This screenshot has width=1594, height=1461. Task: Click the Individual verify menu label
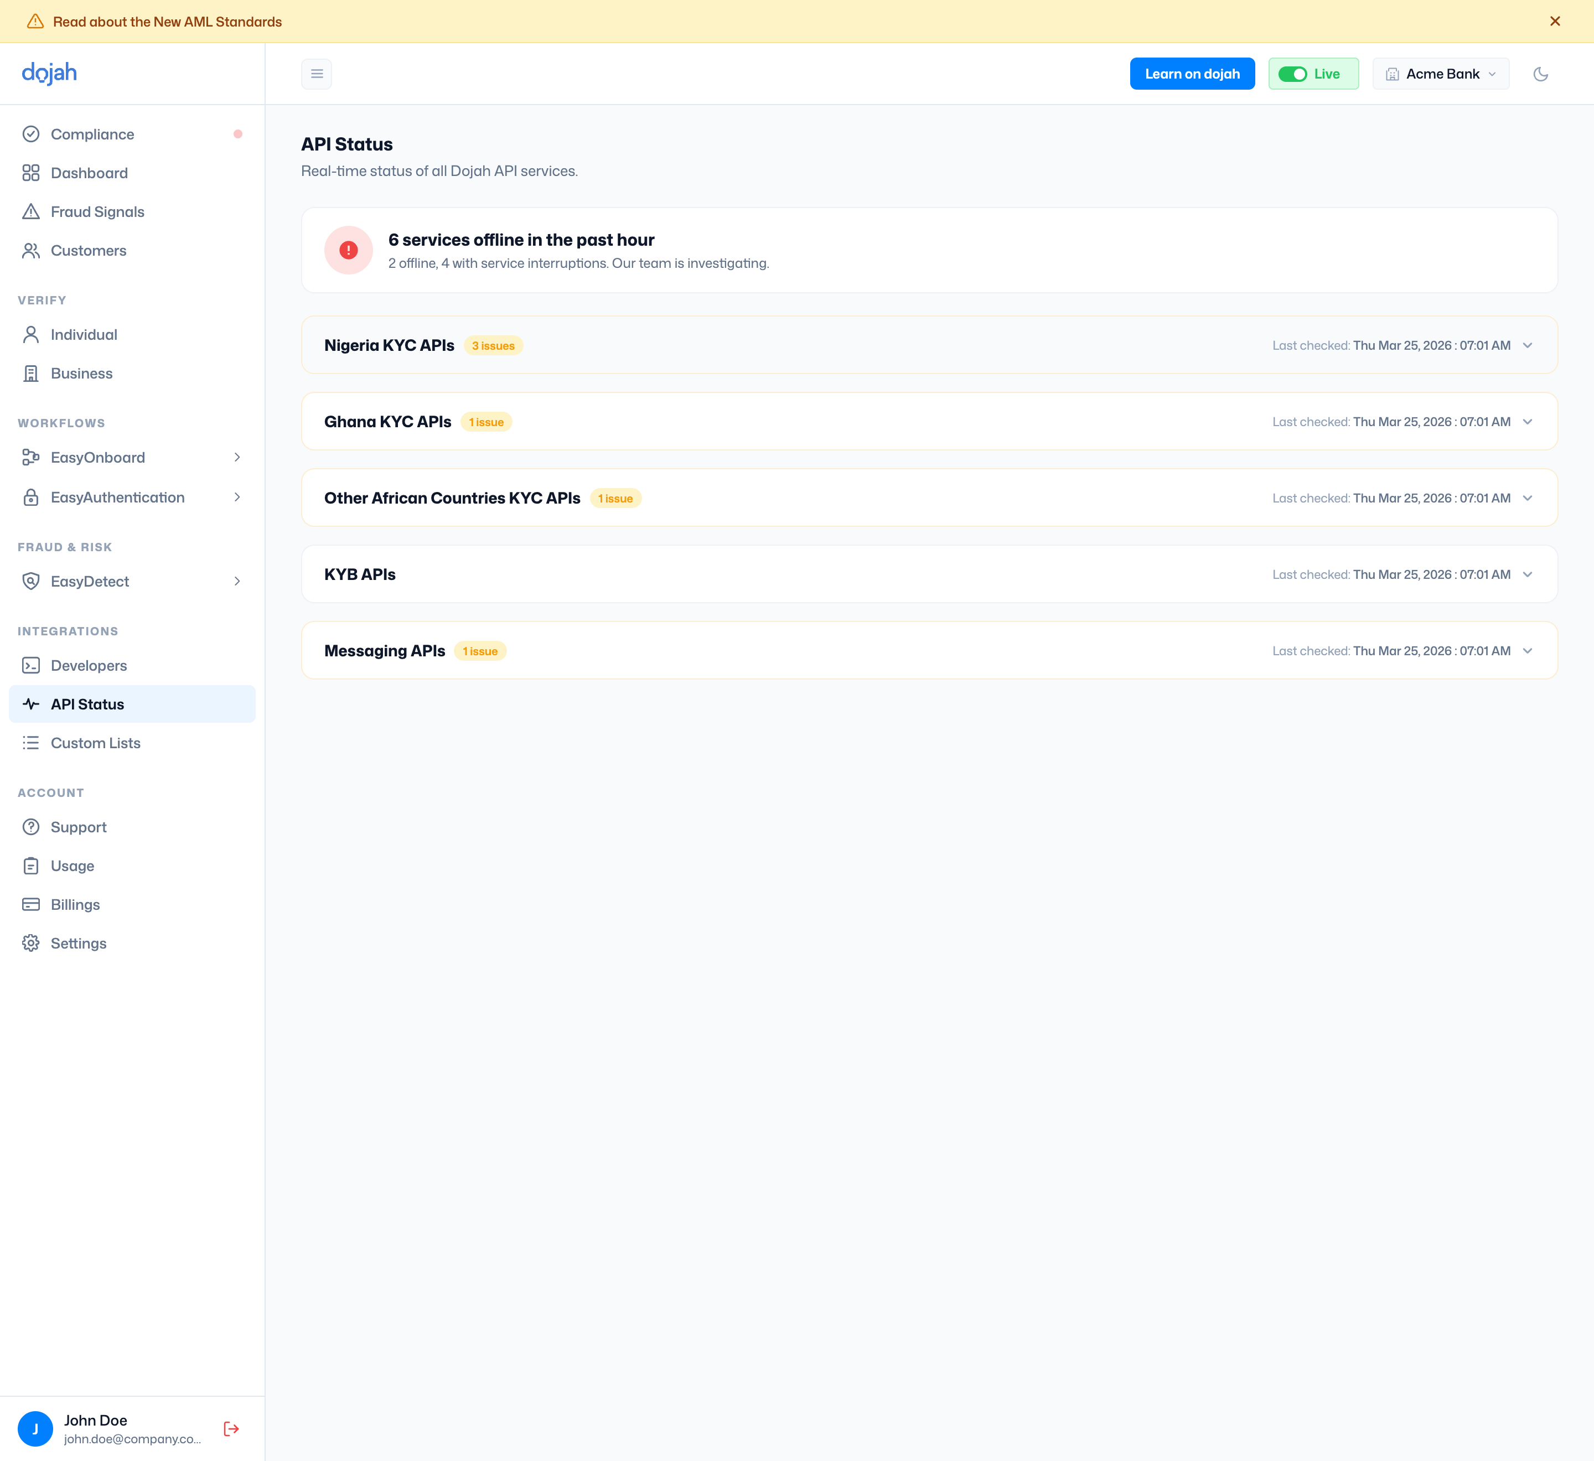tap(84, 334)
